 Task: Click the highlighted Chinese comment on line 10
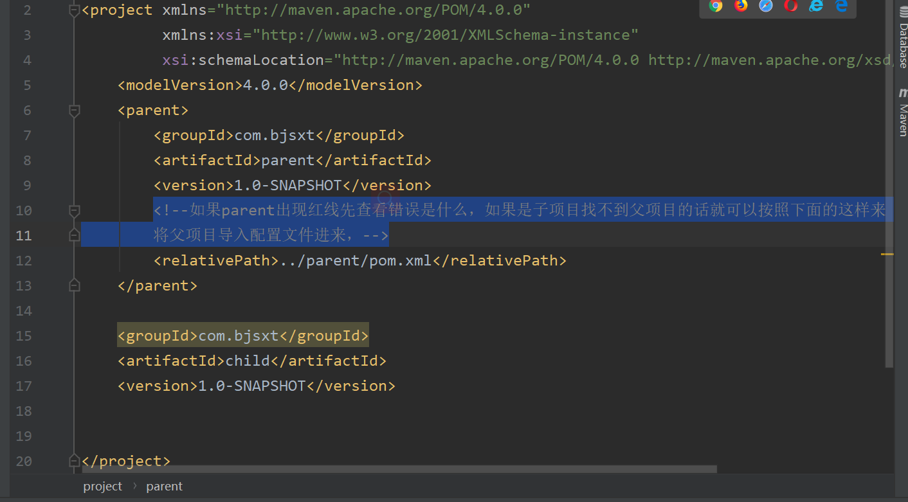[520, 210]
